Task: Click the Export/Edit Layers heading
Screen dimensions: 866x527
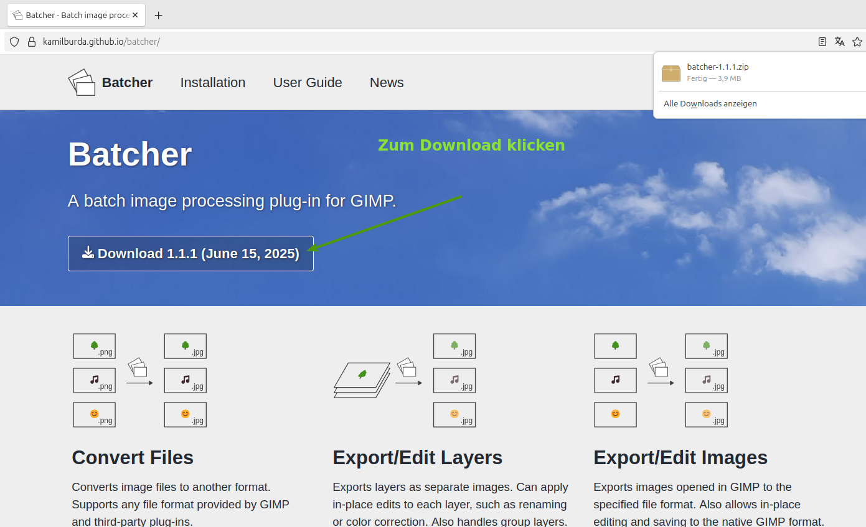Action: tap(418, 458)
